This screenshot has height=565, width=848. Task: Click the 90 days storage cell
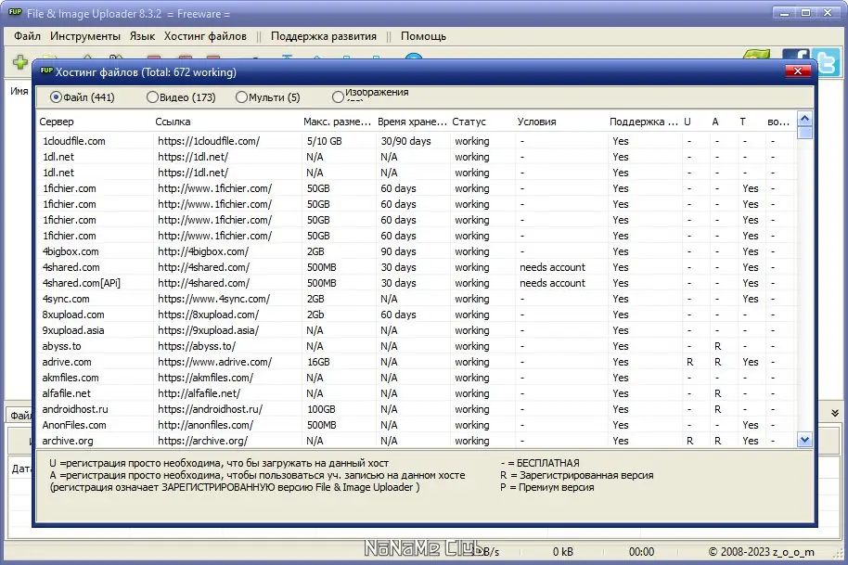[x=398, y=251]
